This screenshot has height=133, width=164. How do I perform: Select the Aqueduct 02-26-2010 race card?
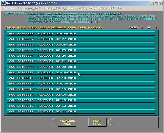[x=81, y=45]
